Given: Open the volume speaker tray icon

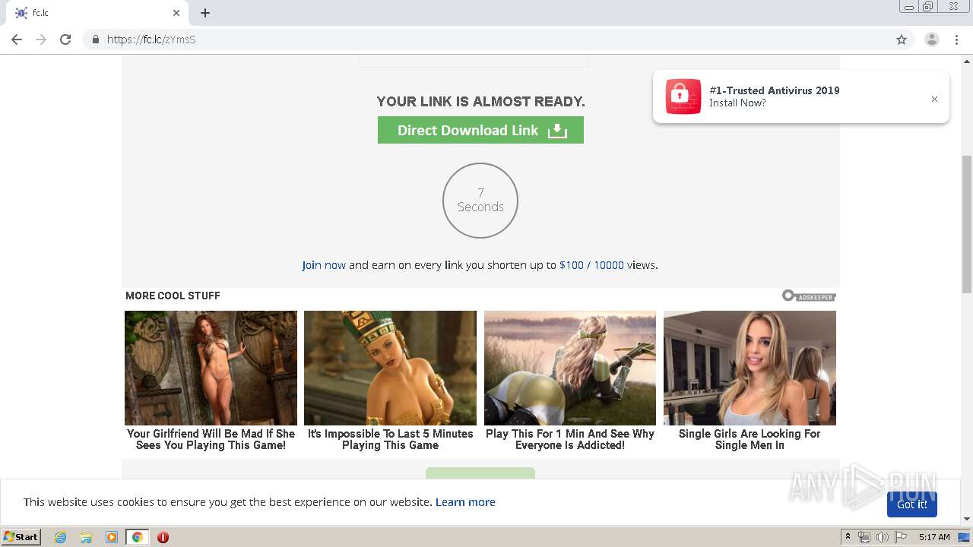Looking at the screenshot, I should click(882, 537).
